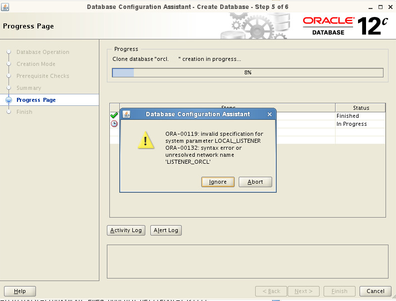The image size is (396, 301).
Task: Click the Ignore button in error dialog
Action: [218, 182]
